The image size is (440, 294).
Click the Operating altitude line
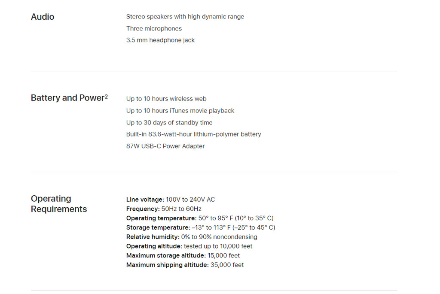pos(189,246)
